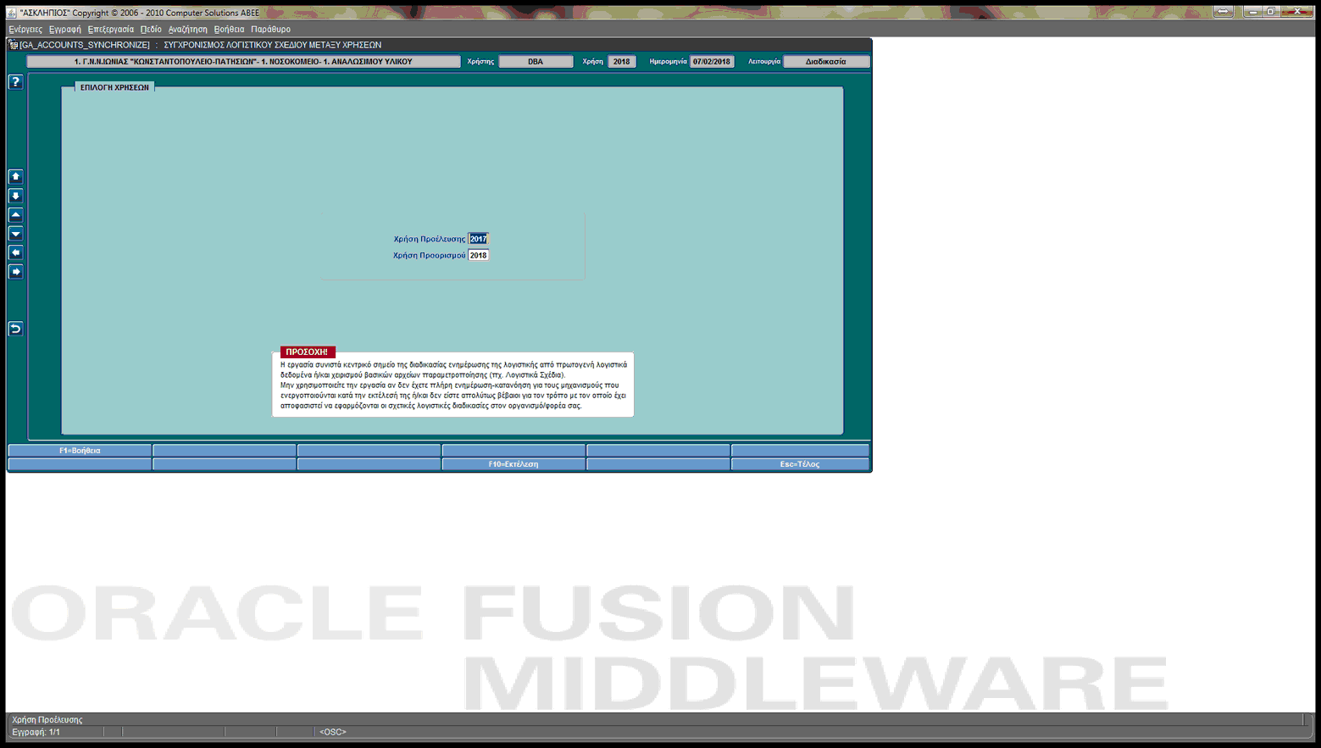
Task: Click the right arrow sidebar icon
Action: pos(15,272)
